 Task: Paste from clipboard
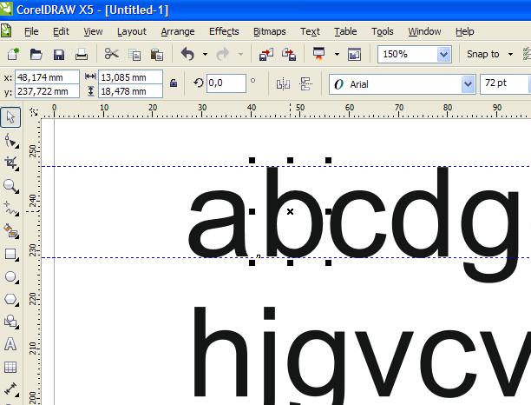point(157,54)
